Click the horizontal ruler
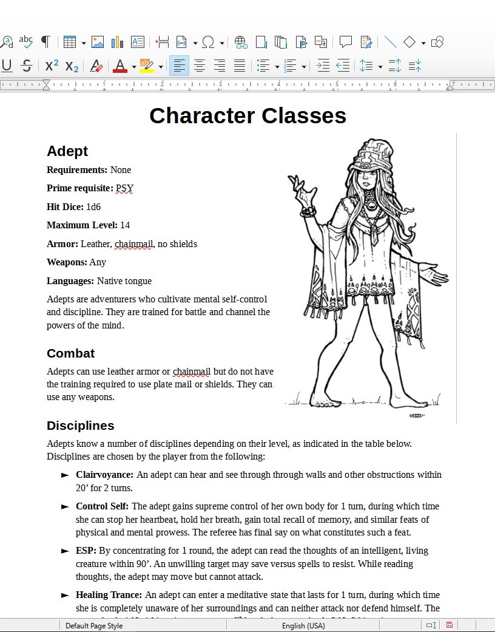 (x=247, y=84)
